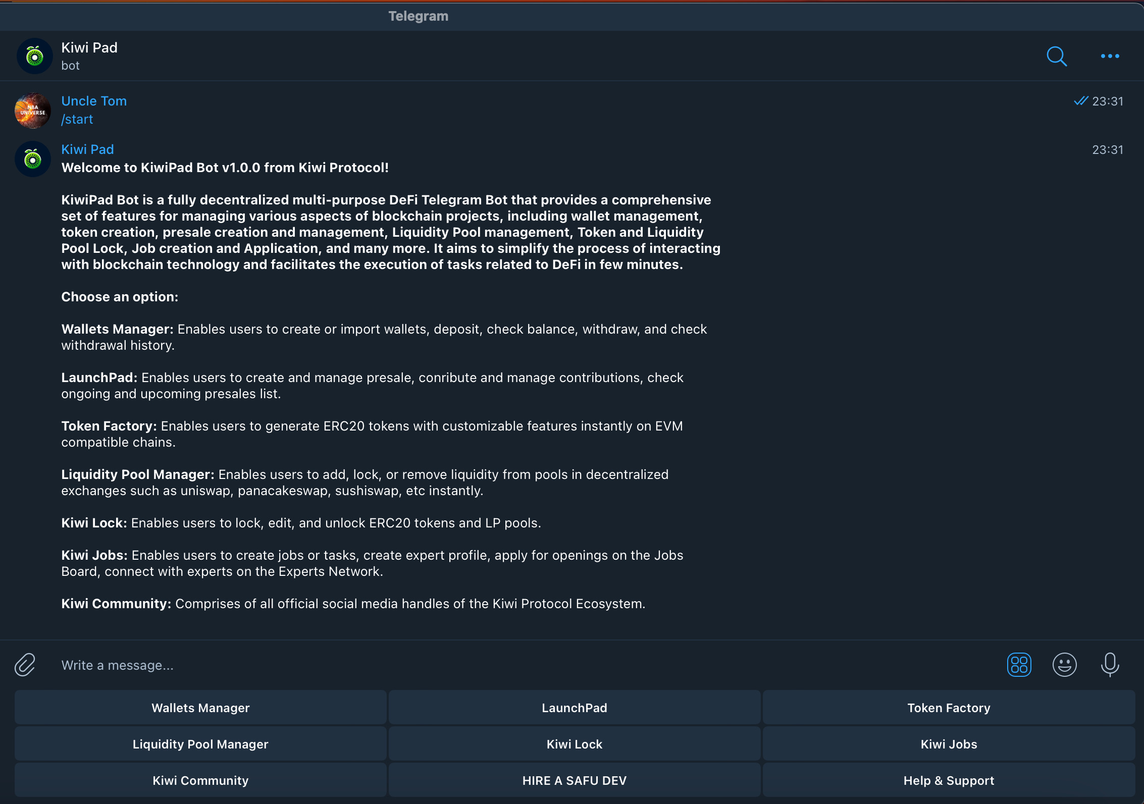Open Token Factory option
The width and height of the screenshot is (1144, 804).
[x=949, y=708]
